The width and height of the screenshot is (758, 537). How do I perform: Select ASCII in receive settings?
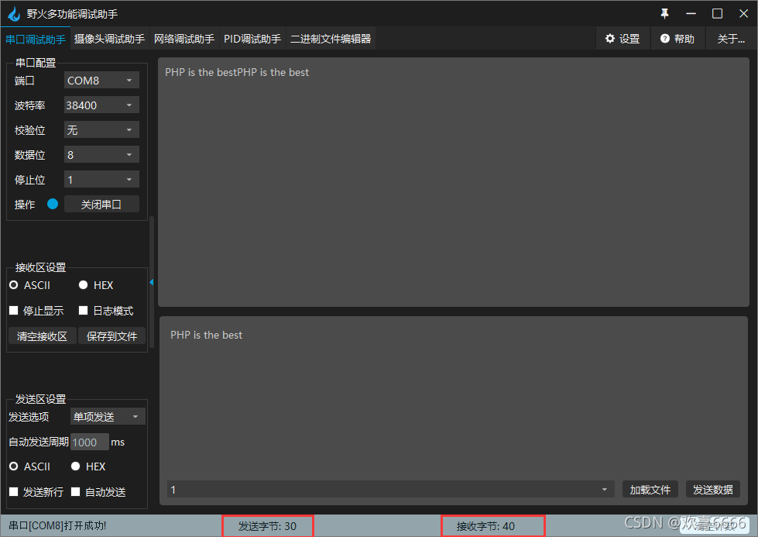pos(30,285)
